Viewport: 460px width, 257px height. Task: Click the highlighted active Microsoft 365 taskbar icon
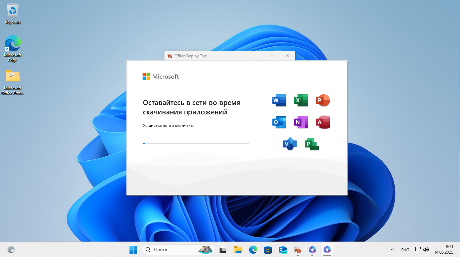pyautogui.click(x=327, y=250)
